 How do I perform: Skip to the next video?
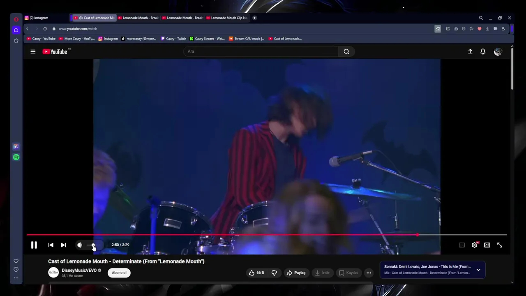[x=63, y=245]
